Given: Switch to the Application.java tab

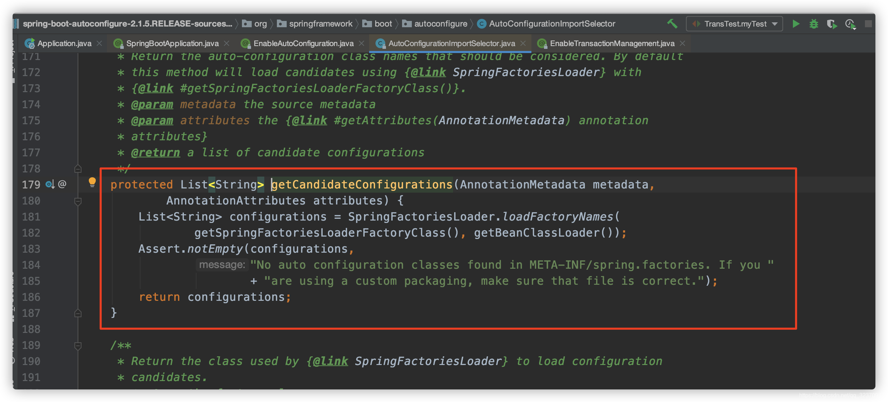Looking at the screenshot, I should 64,43.
